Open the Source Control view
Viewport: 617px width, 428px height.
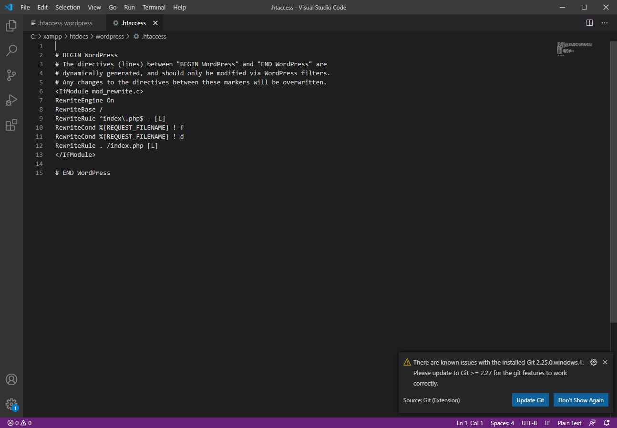coord(11,75)
